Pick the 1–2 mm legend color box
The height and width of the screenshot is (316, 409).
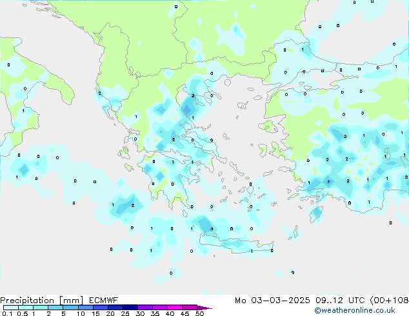[41, 308]
